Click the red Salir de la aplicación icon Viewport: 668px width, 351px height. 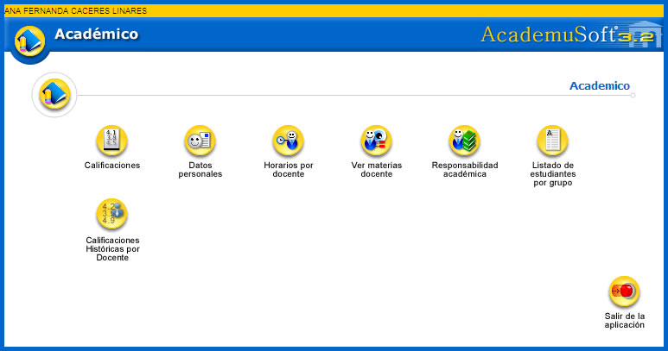click(624, 291)
